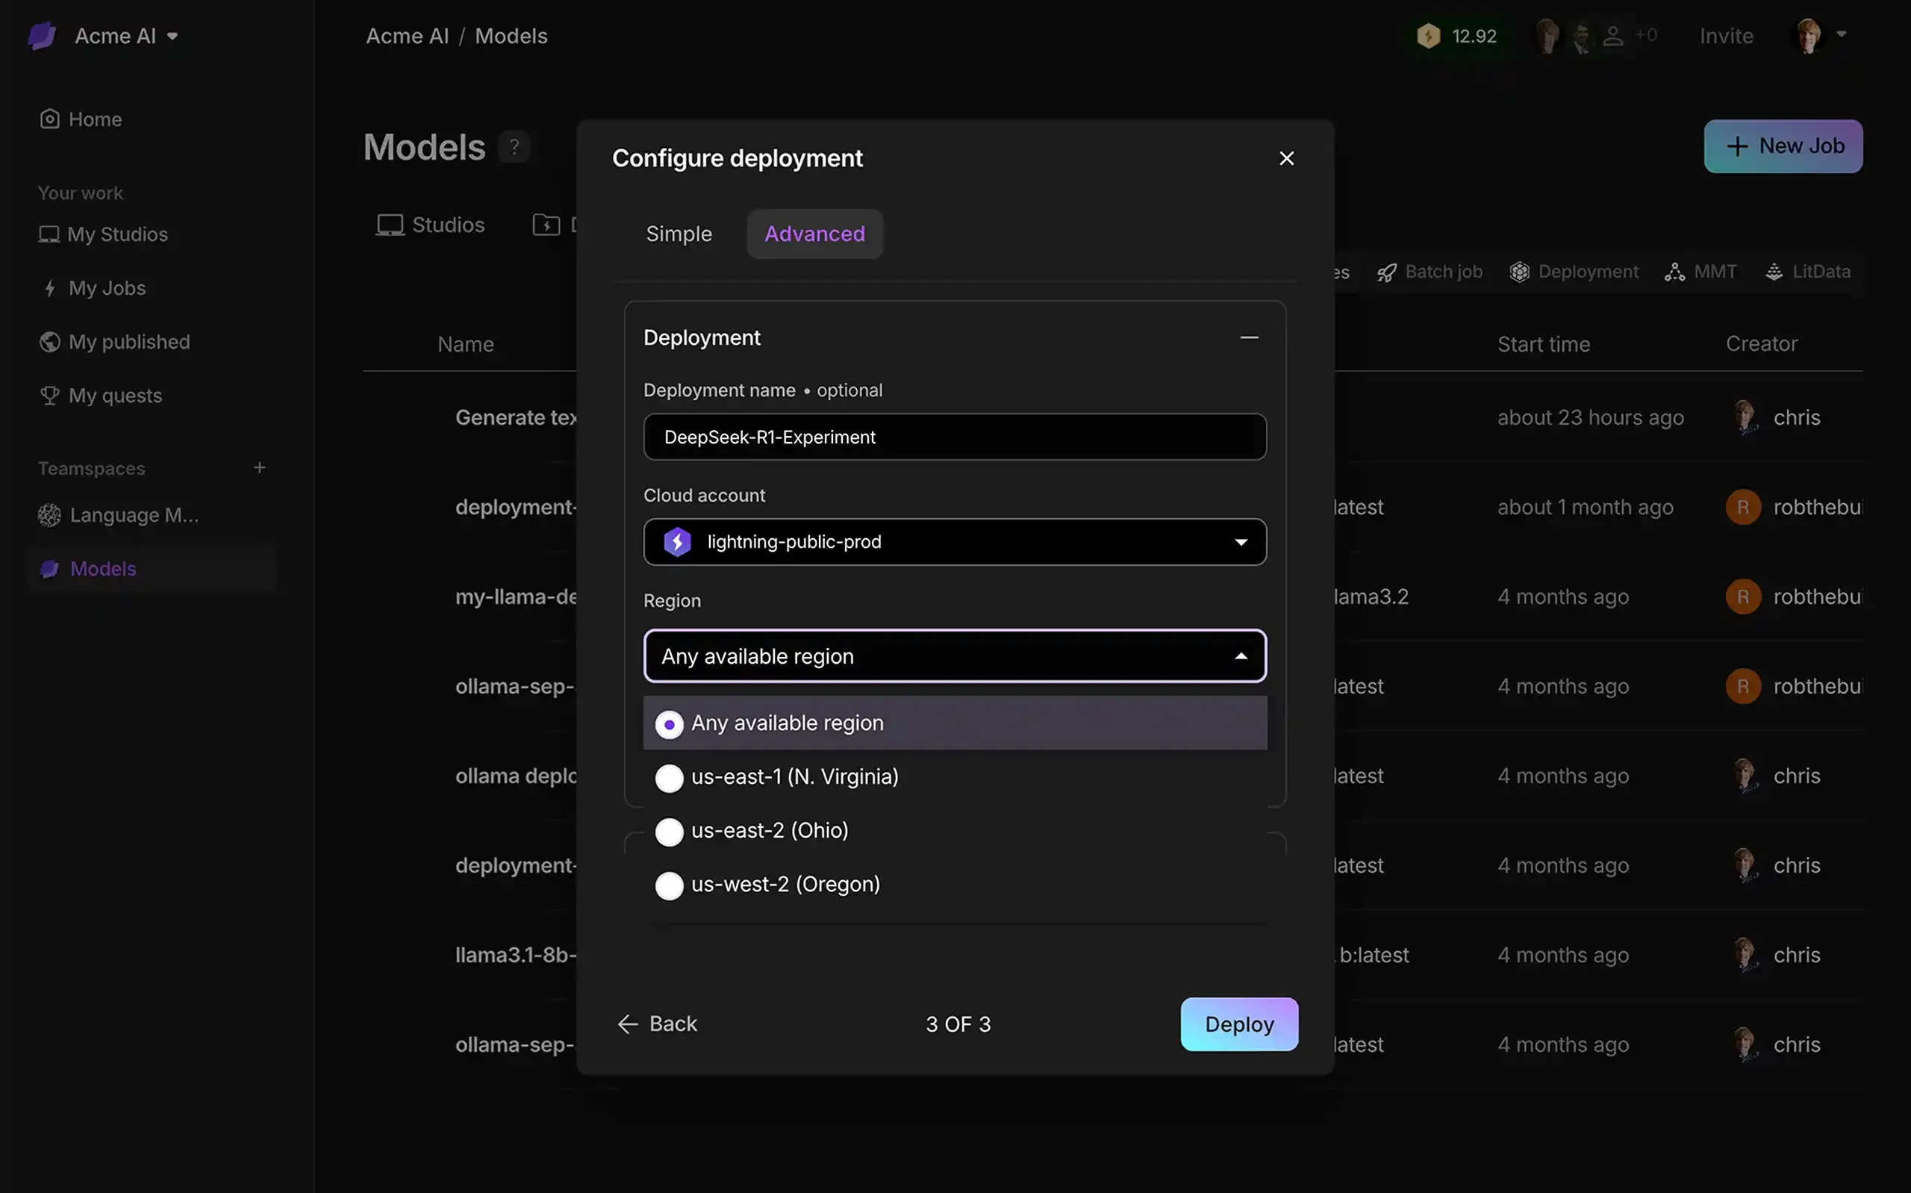Image resolution: width=1911 pixels, height=1193 pixels.
Task: Close the Configure deployment dialog
Action: 1286,158
